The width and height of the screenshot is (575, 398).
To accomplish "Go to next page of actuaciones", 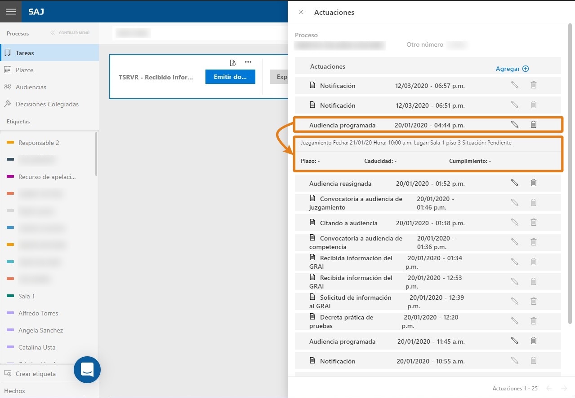I will (x=564, y=388).
